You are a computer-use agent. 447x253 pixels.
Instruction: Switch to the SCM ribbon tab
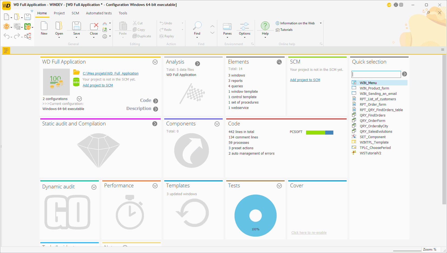75,13
